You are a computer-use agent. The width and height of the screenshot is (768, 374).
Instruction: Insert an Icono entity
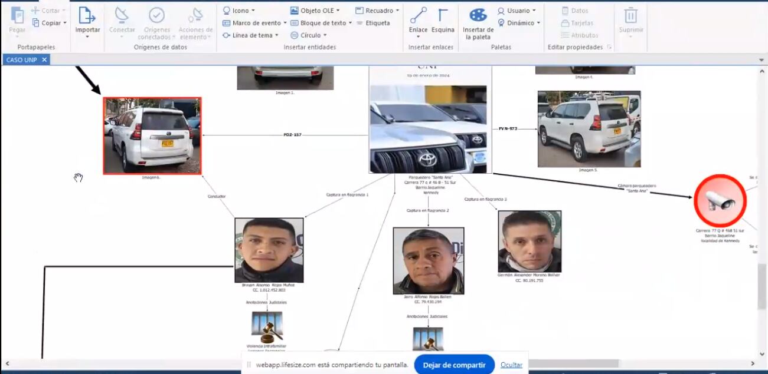[x=236, y=10]
